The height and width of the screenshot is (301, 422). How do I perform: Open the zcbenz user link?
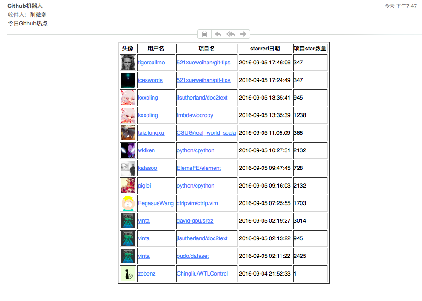(147, 274)
